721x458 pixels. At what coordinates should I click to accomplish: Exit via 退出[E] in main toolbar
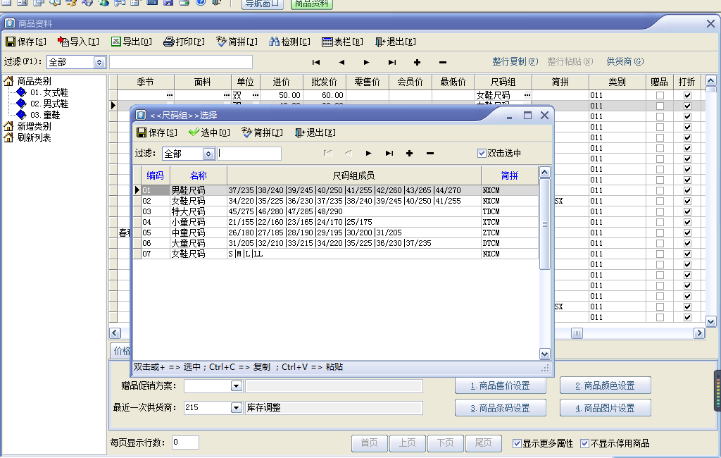(x=396, y=42)
